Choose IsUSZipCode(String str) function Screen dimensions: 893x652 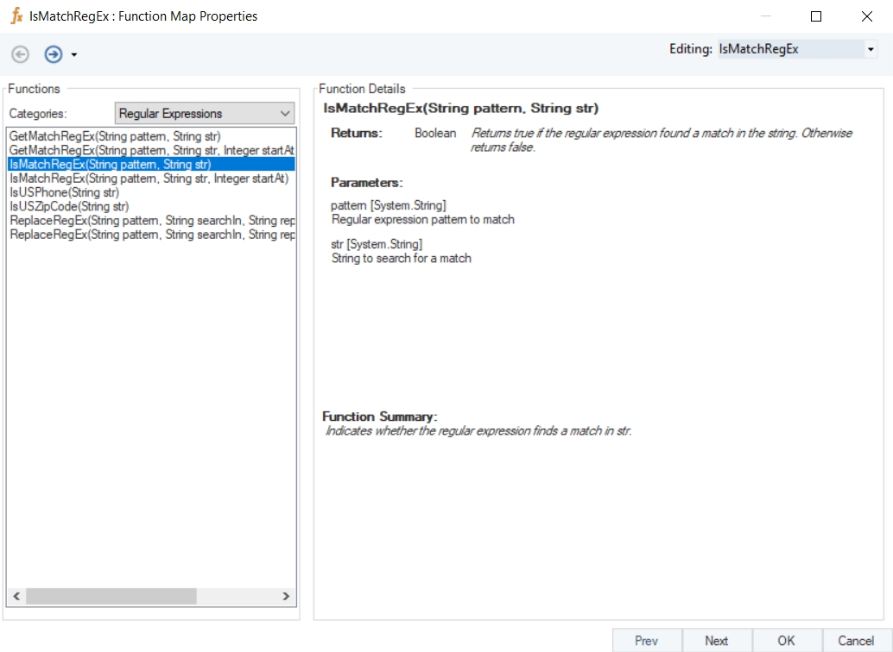tap(69, 206)
